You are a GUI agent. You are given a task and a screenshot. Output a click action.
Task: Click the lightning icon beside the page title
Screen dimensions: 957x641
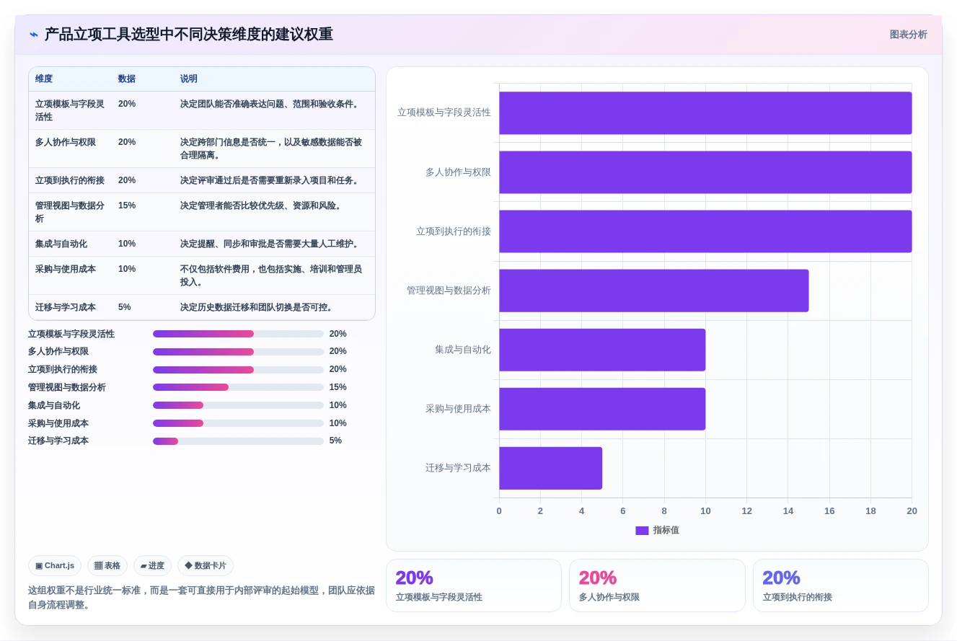click(x=34, y=35)
